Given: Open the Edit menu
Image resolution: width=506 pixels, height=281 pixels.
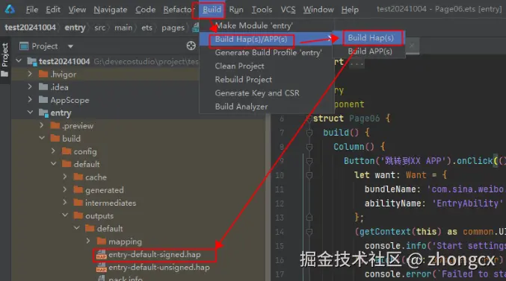Looking at the screenshot, I should [x=53, y=10].
